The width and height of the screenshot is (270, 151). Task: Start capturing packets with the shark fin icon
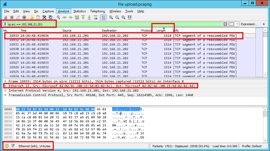click(6, 17)
